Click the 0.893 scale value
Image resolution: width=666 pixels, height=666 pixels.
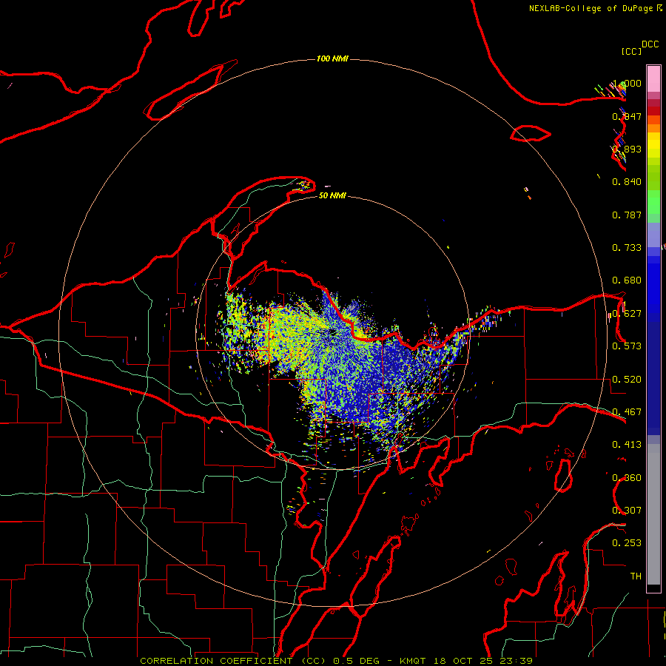coord(627,149)
